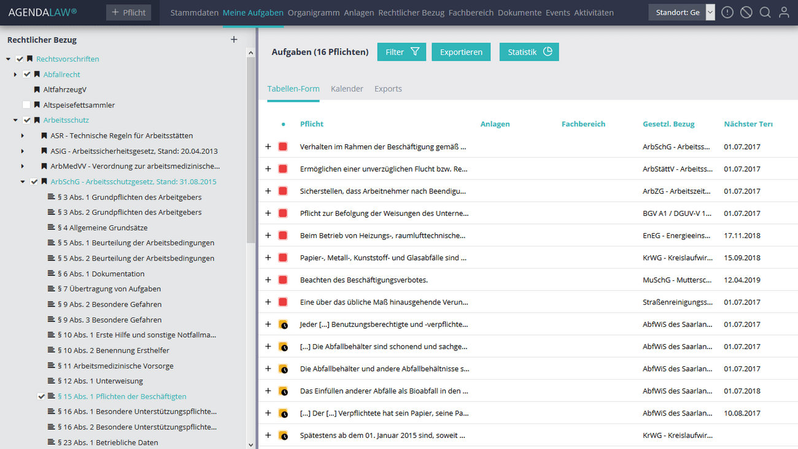Uncheck the Rechtsvorschriften checkbox
Viewport: 798px width, 449px height.
20,59
